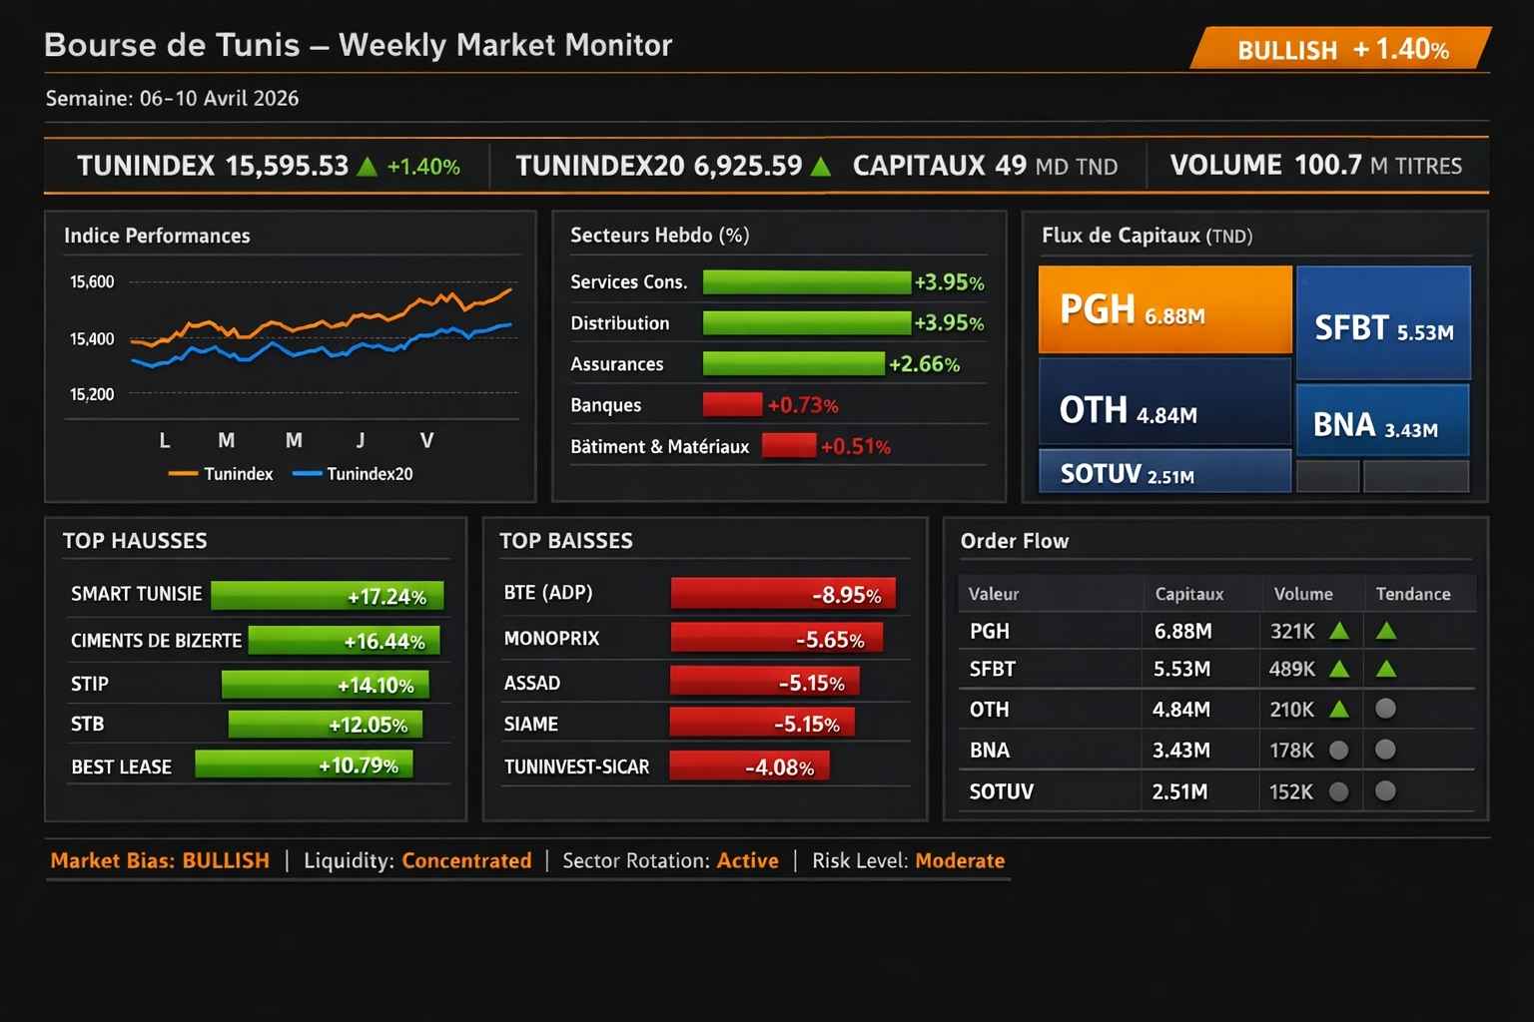
Task: Click the "VOLUME 100.7 M TITRES" ticker entry
Action: coord(1316,166)
